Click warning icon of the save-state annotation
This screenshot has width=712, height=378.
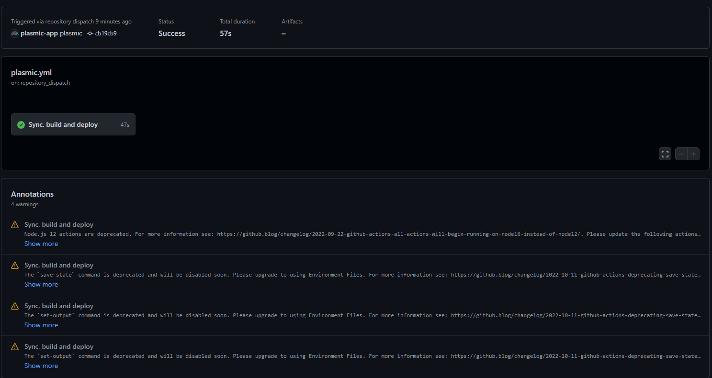point(15,265)
